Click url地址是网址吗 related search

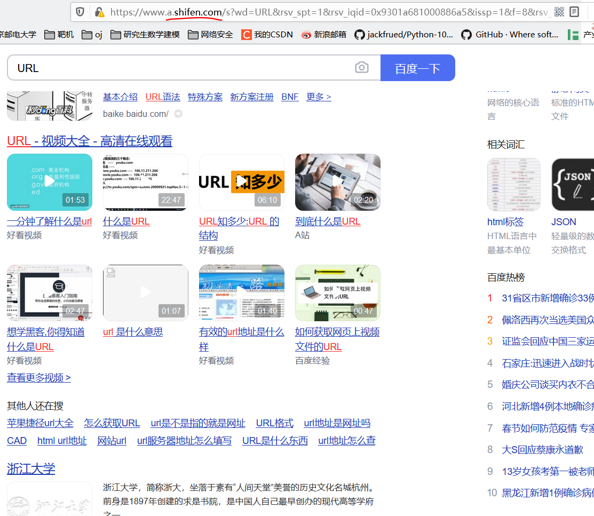pos(337,423)
